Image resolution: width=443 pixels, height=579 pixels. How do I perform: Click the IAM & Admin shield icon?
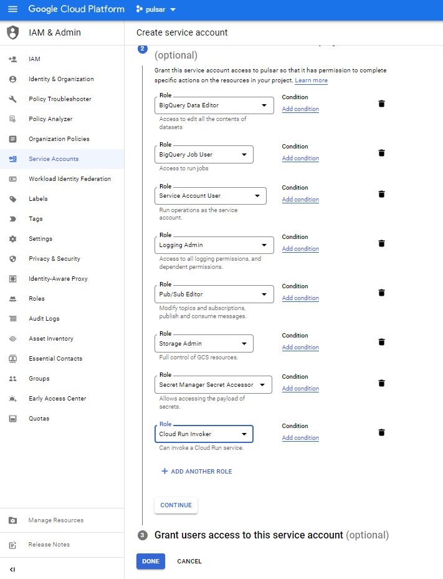[13, 32]
